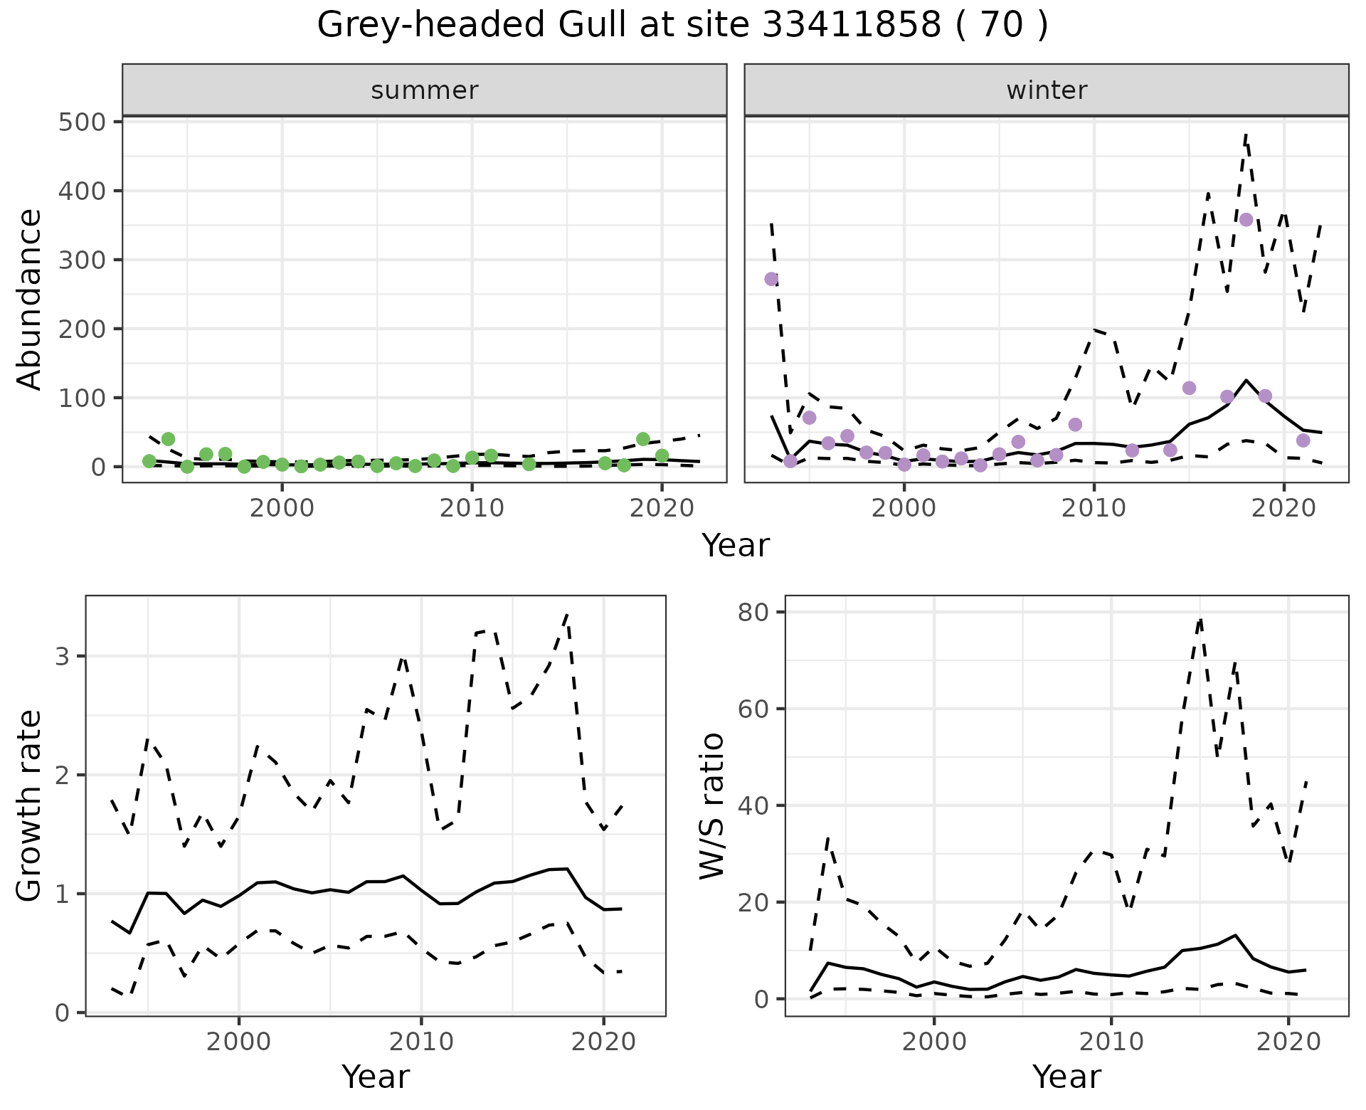This screenshot has width=1366, height=1110.
Task: Click the Year label under Growth rate plot
Action: coord(376,1077)
